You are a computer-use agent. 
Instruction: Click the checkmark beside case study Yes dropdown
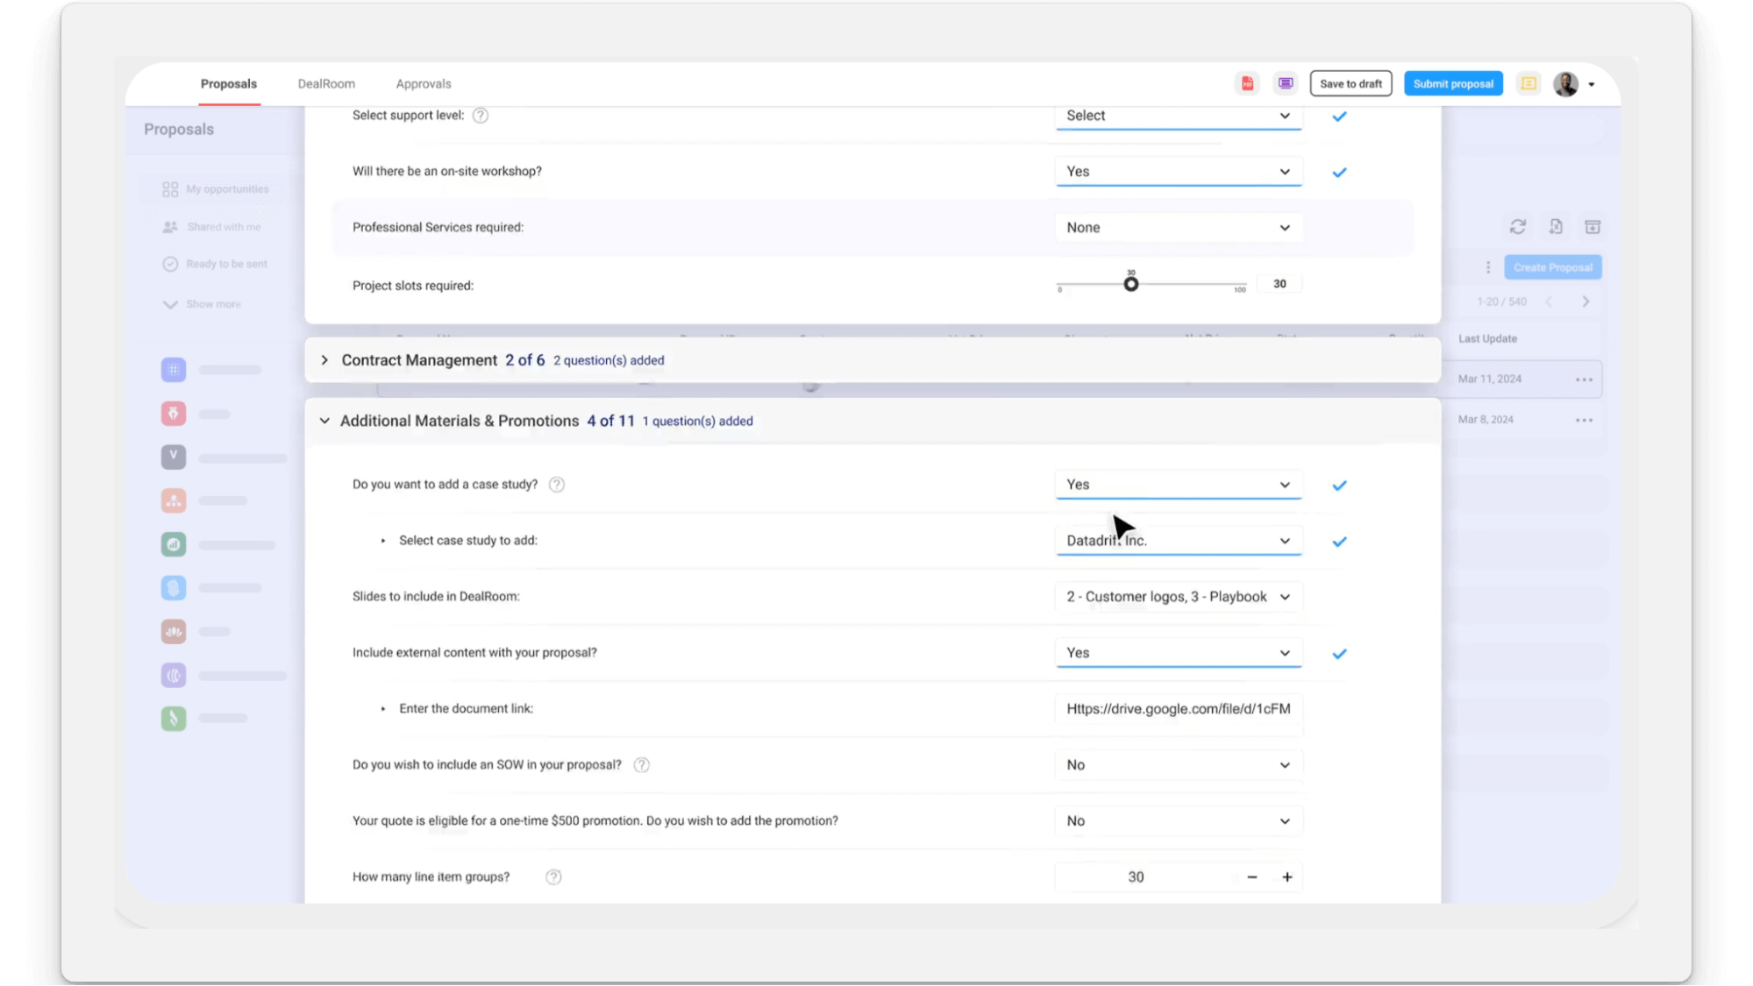pos(1339,486)
